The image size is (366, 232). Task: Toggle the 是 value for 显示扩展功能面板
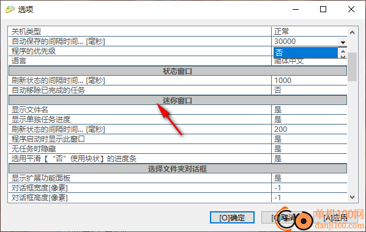pyautogui.click(x=278, y=178)
